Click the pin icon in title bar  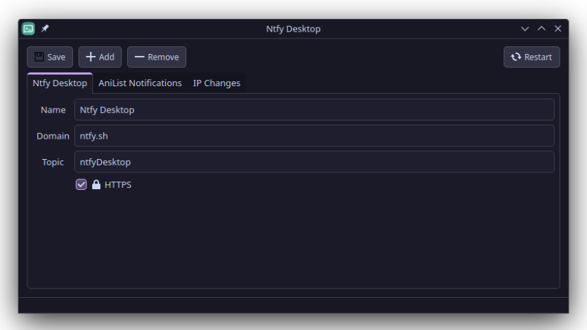coord(45,29)
